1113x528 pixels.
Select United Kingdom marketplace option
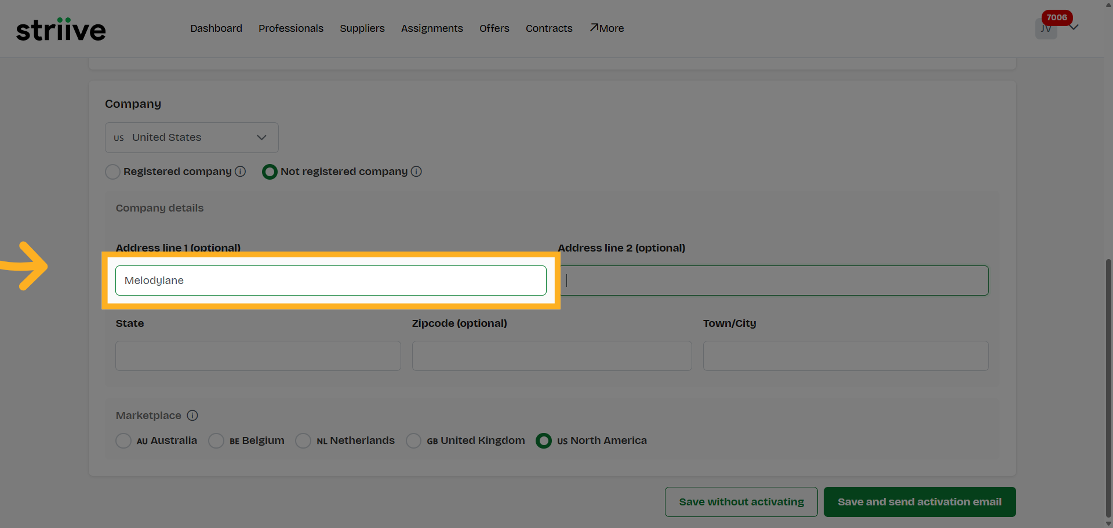[414, 440]
